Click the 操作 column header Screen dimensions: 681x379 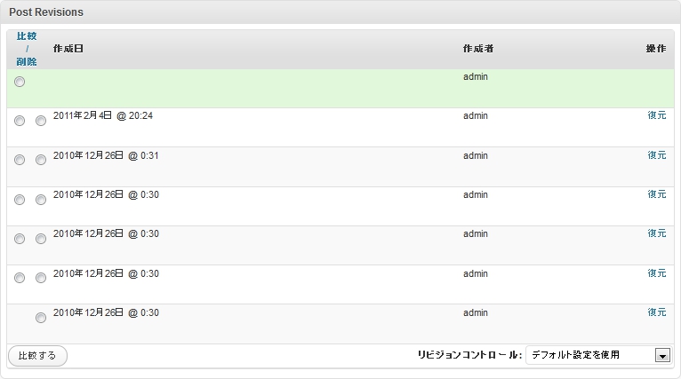(655, 48)
